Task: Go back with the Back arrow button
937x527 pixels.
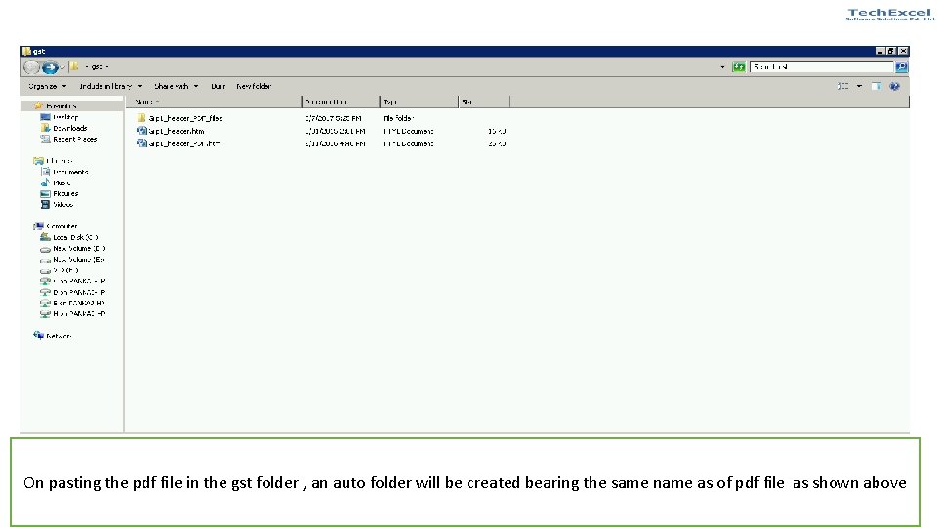Action: point(31,67)
